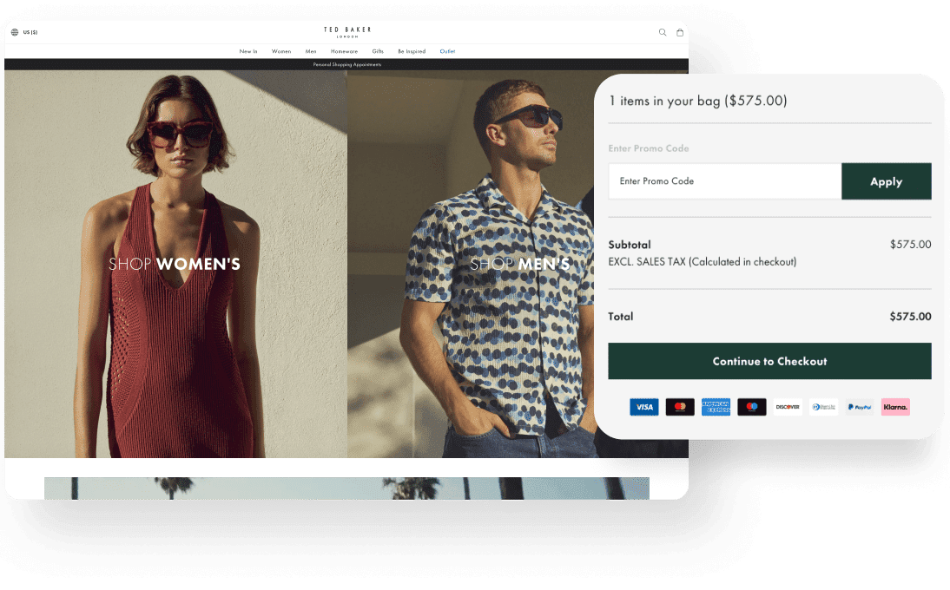Open the US ($) region selector
Viewport: 950px width, 590px height.
(30, 32)
